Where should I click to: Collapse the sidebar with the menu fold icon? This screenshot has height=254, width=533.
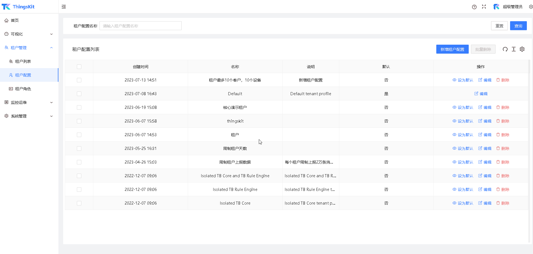64,7
